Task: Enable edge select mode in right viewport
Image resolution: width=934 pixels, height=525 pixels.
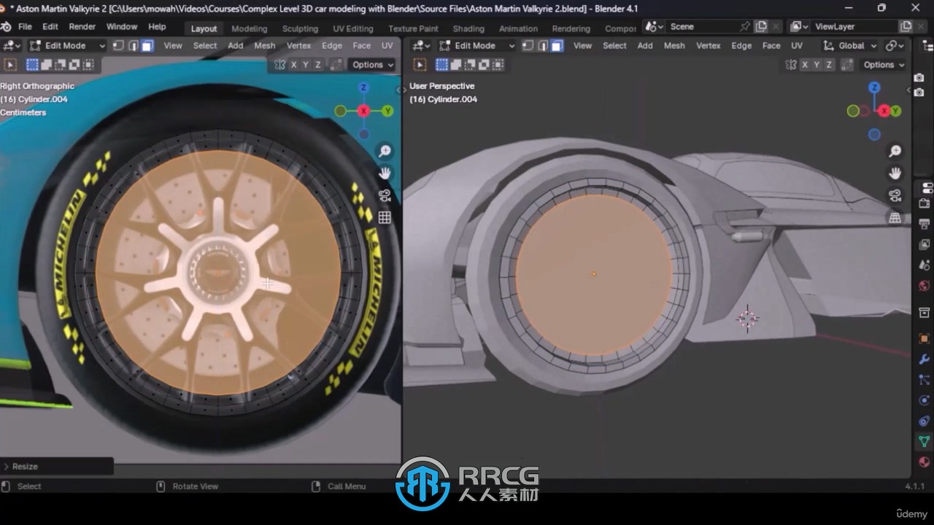Action: click(x=542, y=45)
